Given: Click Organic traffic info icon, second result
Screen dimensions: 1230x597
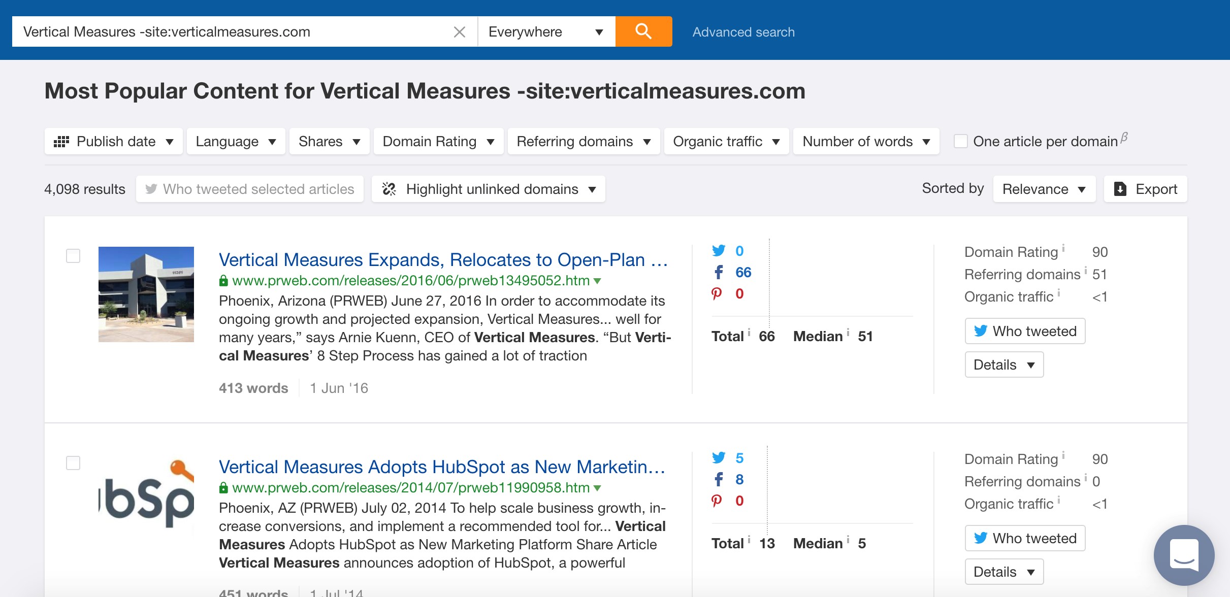Looking at the screenshot, I should 1059,500.
